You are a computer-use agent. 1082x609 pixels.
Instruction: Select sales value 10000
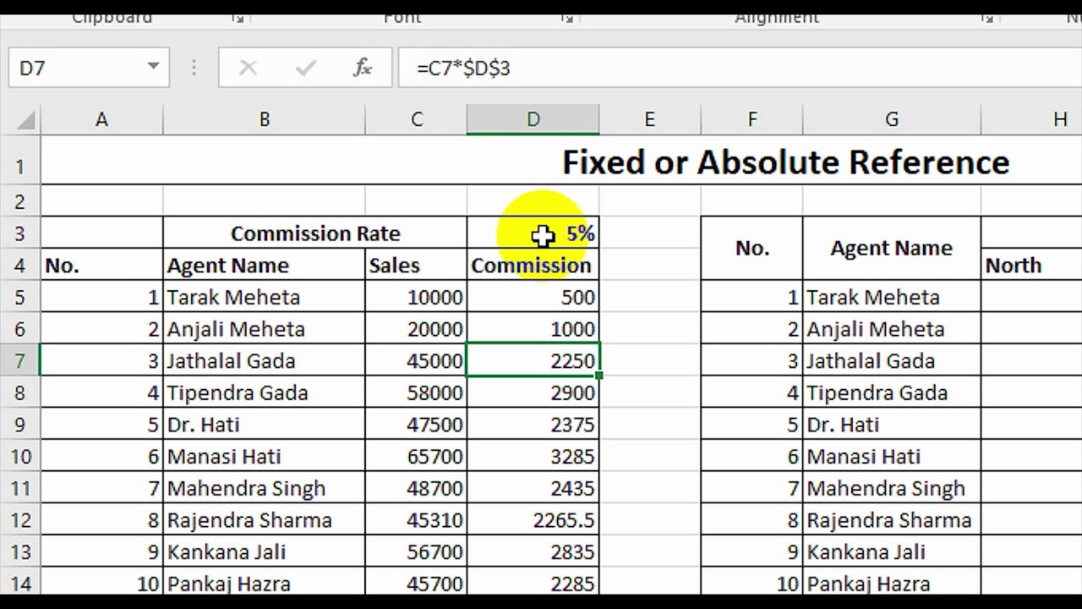pyautogui.click(x=416, y=297)
